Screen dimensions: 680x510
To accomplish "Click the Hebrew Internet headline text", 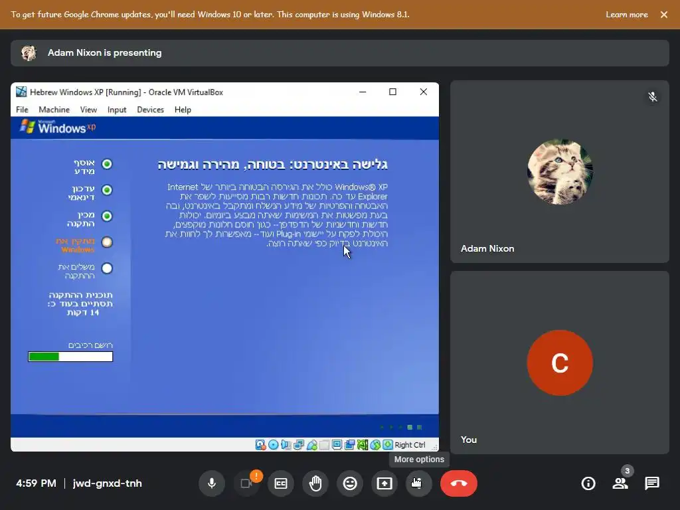I will (x=272, y=165).
